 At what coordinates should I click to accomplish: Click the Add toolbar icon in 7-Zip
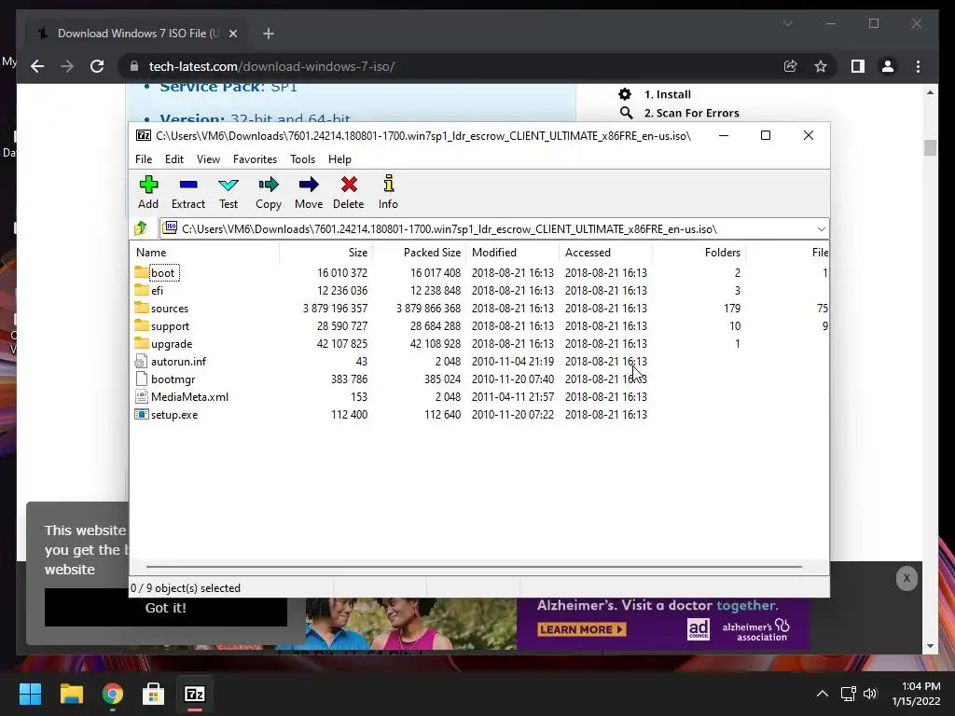[148, 185]
